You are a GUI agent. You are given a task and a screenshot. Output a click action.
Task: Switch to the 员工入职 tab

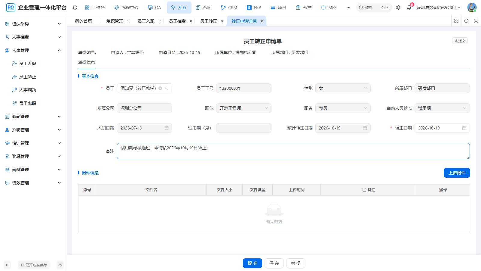[x=146, y=21]
